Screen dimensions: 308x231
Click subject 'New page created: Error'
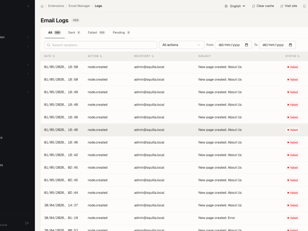pos(217,218)
